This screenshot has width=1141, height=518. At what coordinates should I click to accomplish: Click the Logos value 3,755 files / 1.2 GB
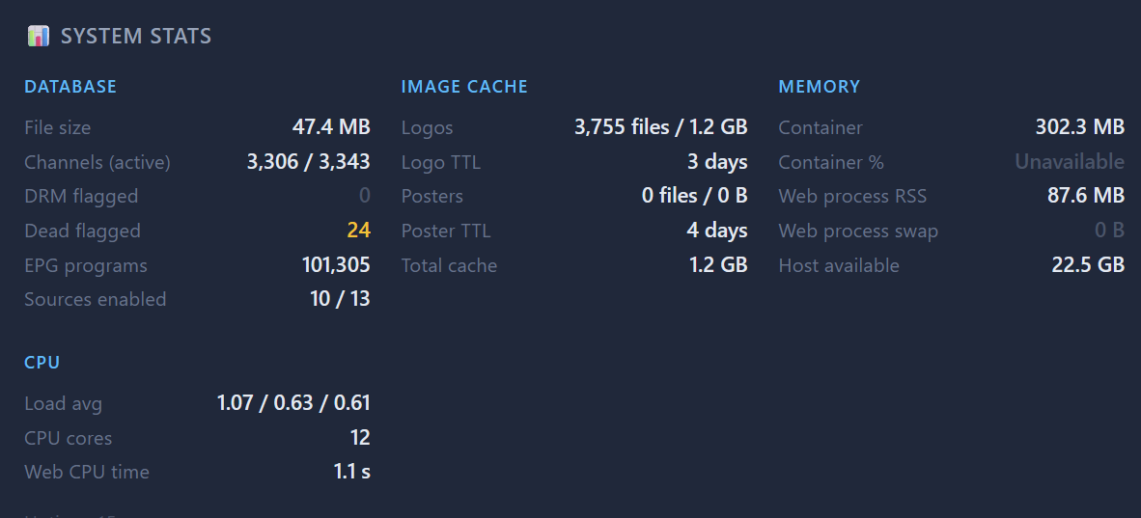[660, 127]
